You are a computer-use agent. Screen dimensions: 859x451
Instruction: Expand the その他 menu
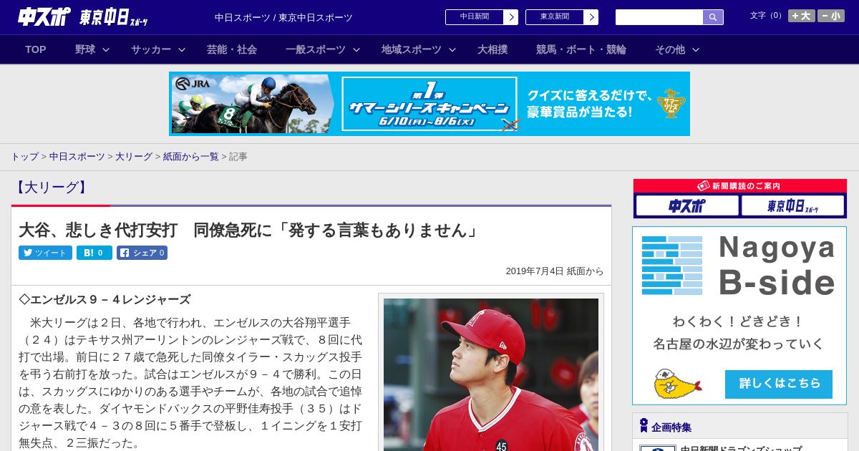(677, 49)
